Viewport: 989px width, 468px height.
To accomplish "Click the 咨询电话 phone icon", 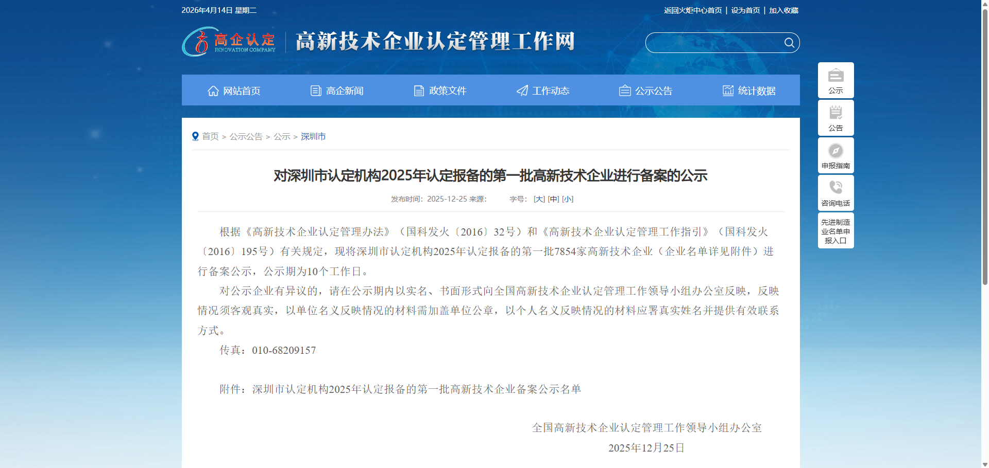I will tap(835, 188).
